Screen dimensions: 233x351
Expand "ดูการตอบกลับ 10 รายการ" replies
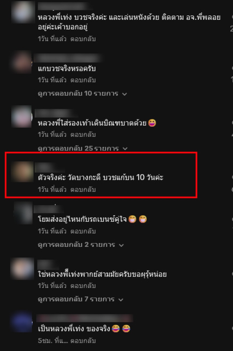(x=83, y=94)
